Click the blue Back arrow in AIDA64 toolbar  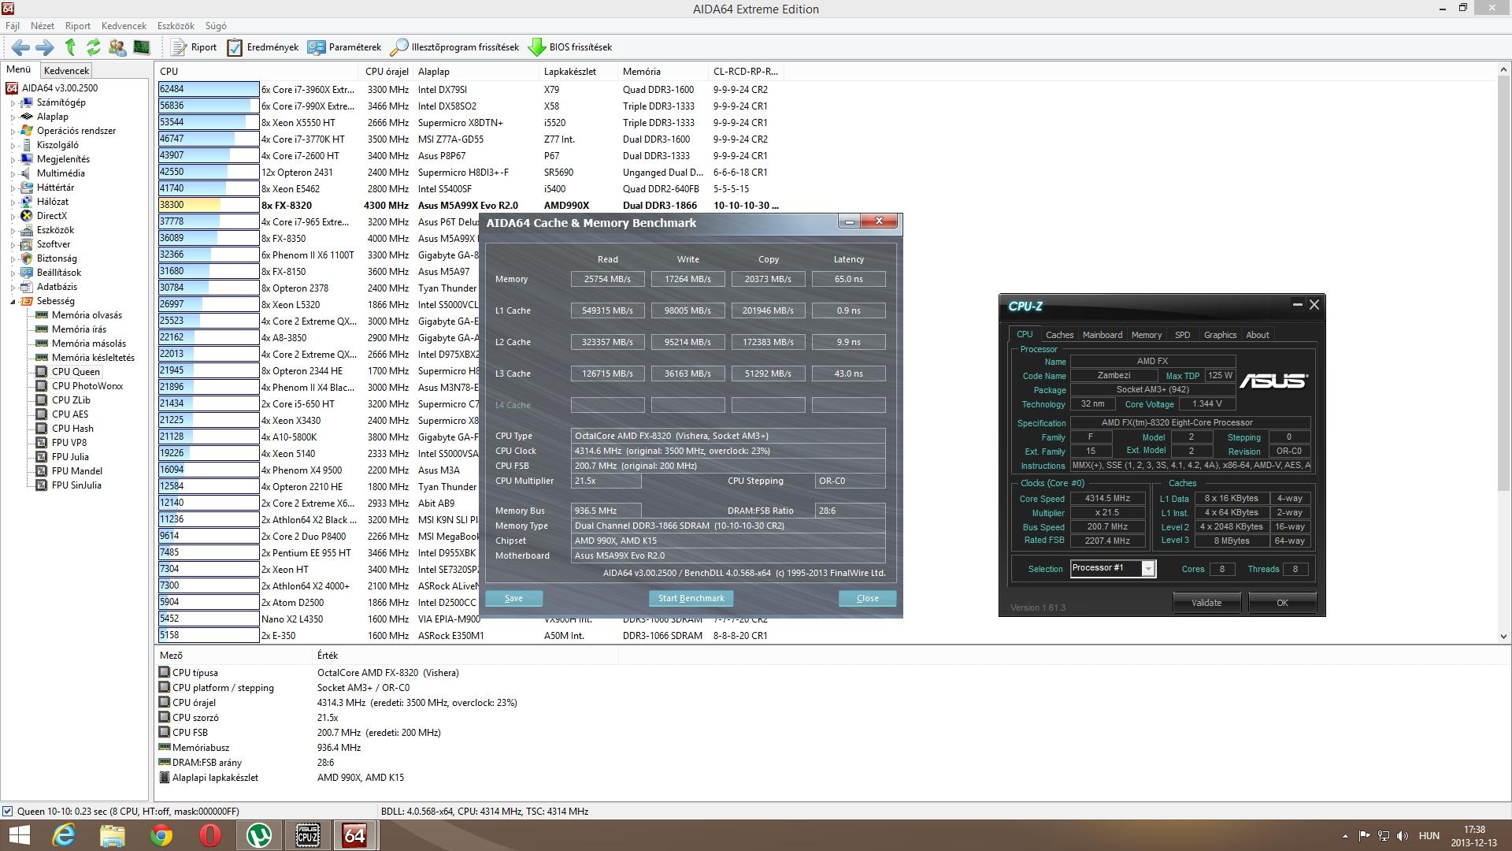pyautogui.click(x=21, y=47)
